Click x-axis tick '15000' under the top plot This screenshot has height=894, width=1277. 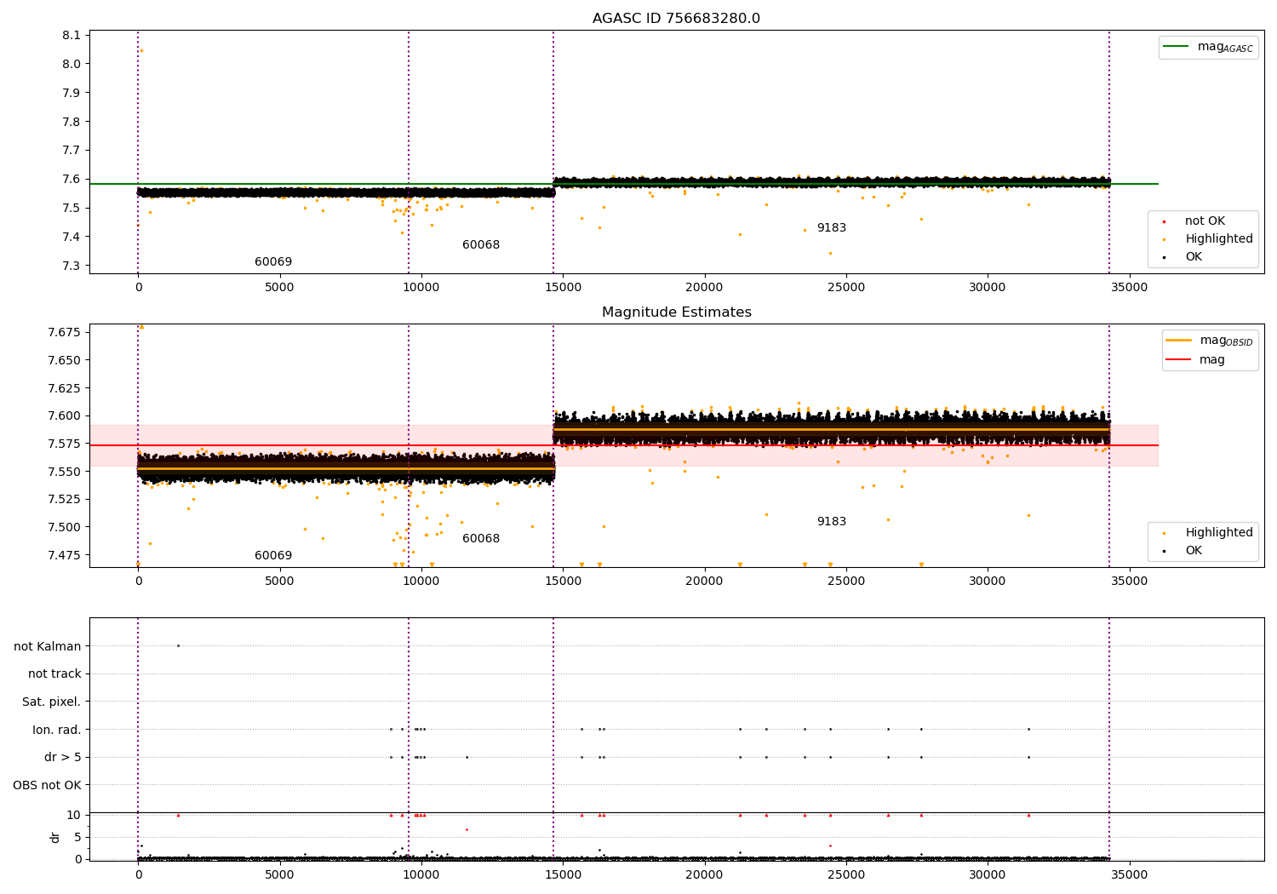(x=563, y=287)
